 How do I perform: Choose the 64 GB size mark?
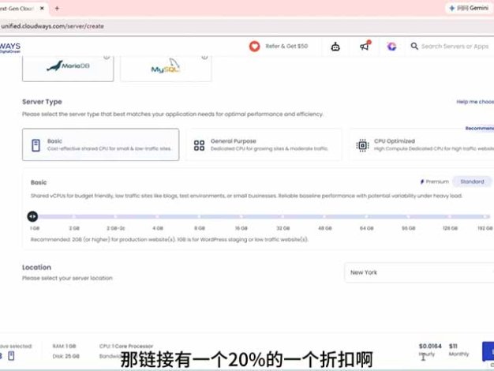click(366, 216)
